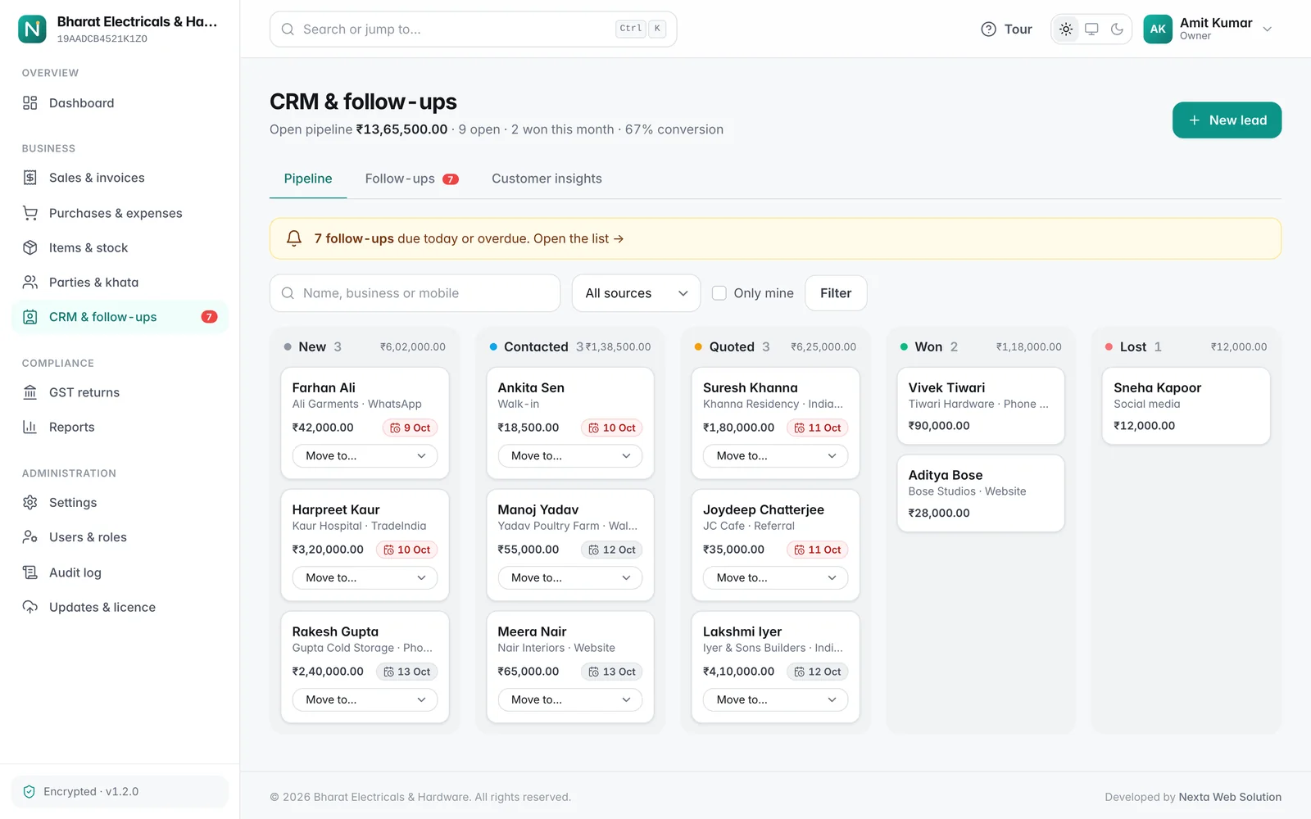Click the Users & roles icon
This screenshot has width=1311, height=819.
(30, 537)
